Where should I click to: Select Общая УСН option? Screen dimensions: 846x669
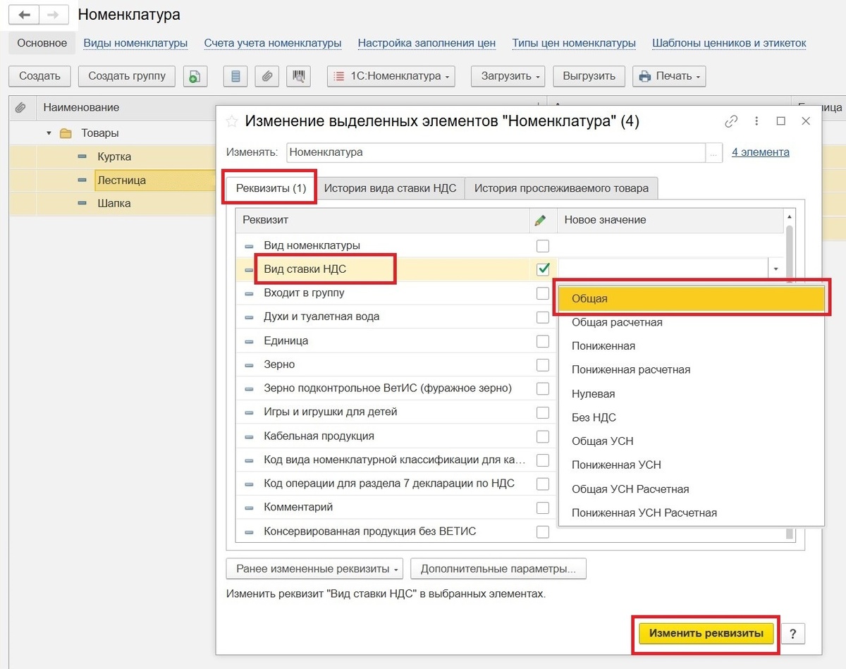coord(691,441)
